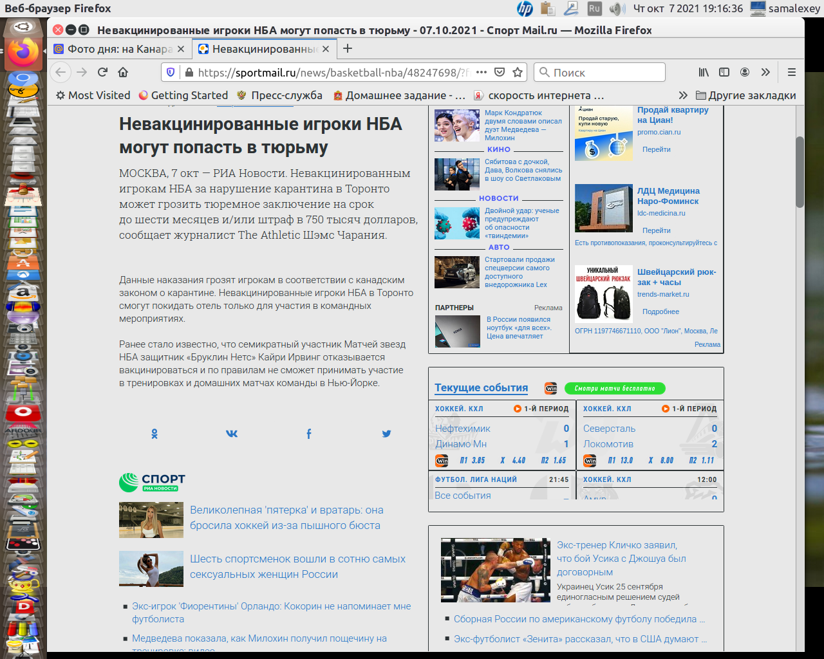Screen dimensions: 824x659
Task: Toggle the sidebar view icon
Action: 724,72
